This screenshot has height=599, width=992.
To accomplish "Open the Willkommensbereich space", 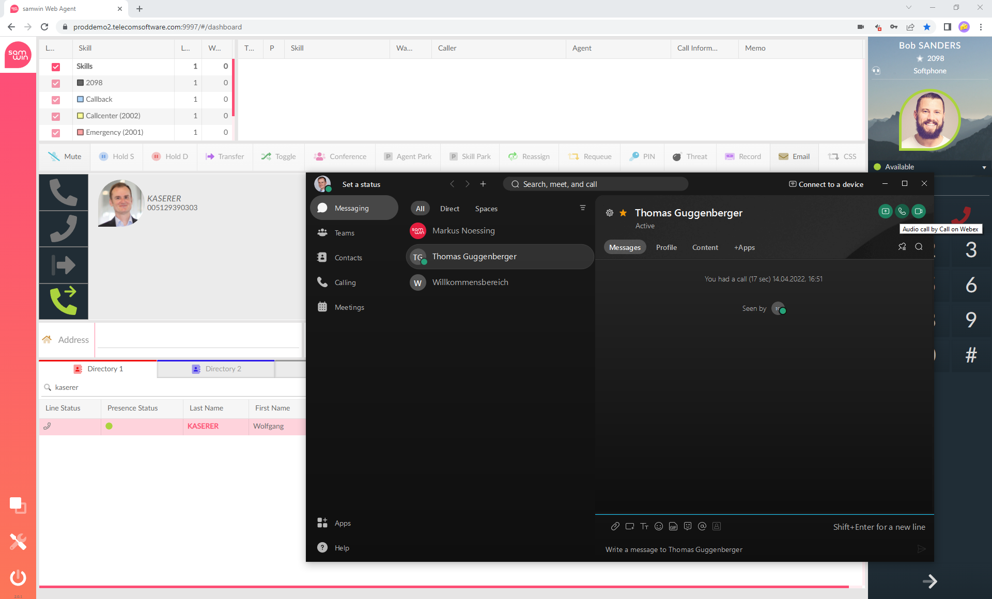I will coord(500,282).
